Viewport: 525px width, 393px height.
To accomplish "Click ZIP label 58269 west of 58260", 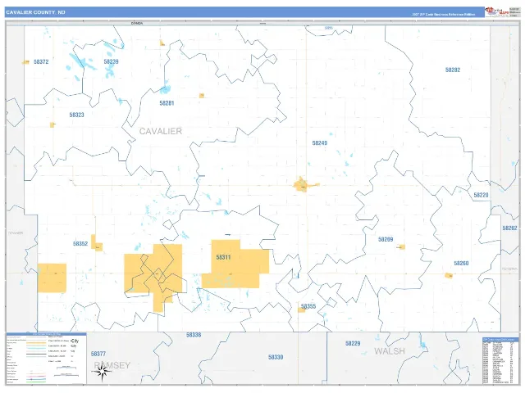I will tap(386, 239).
